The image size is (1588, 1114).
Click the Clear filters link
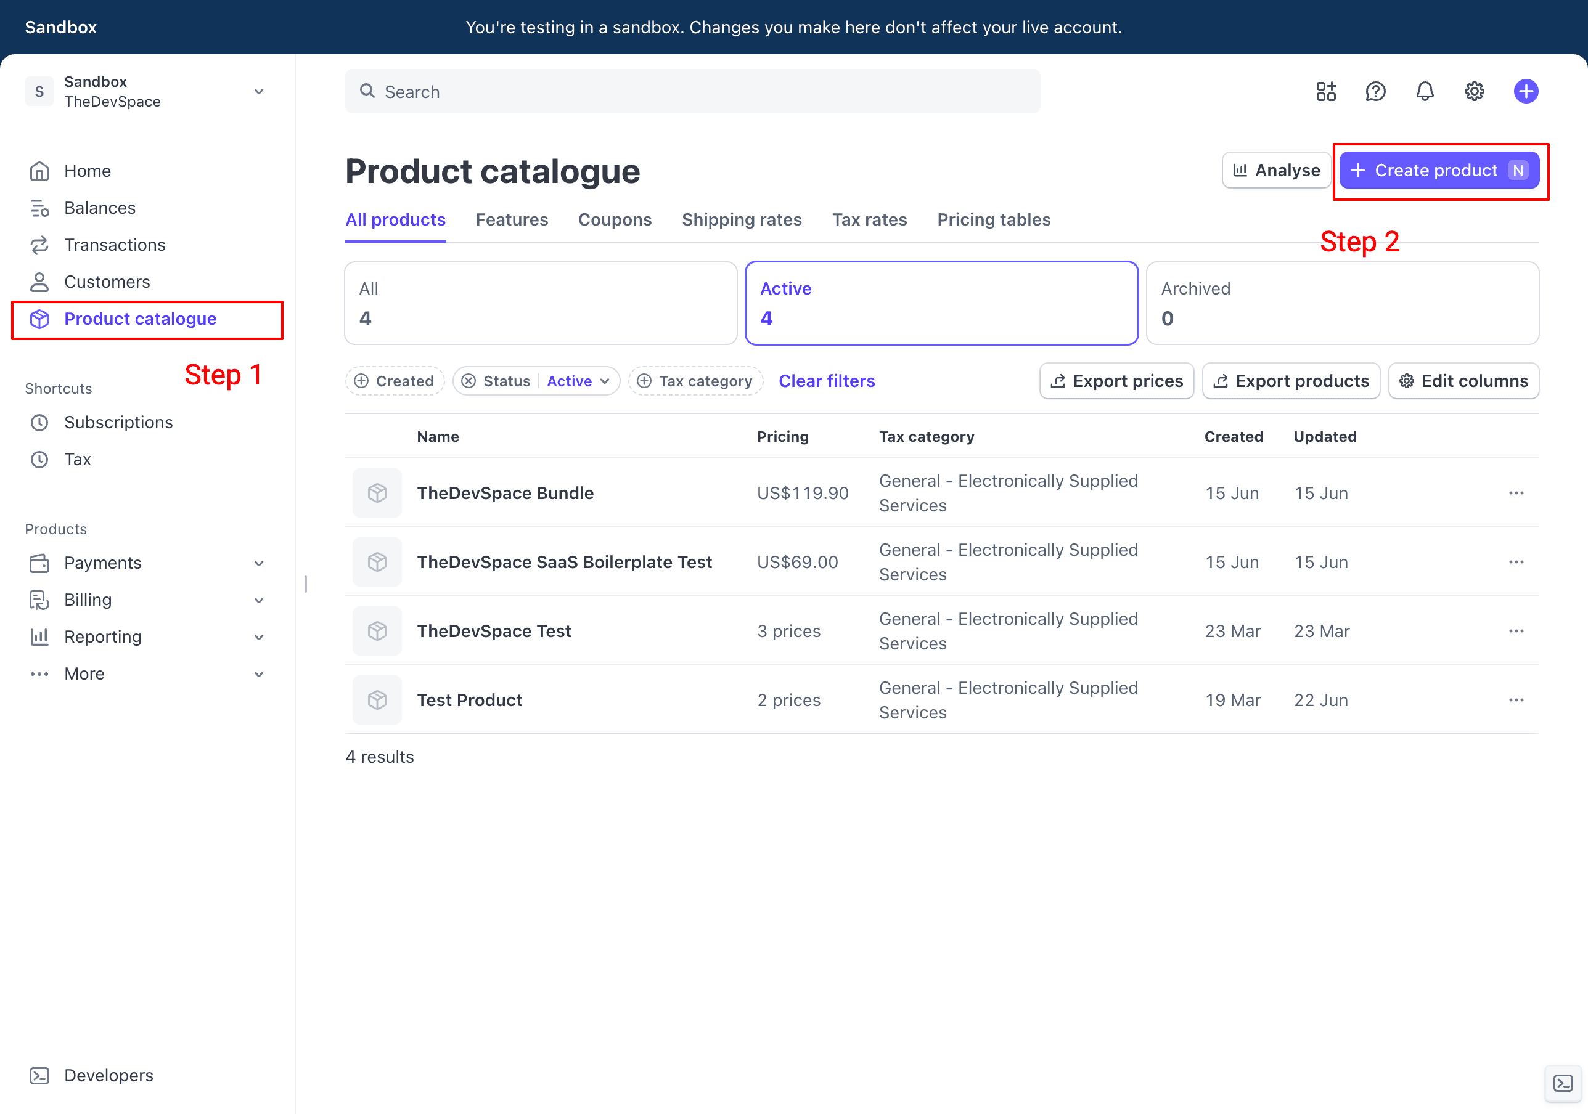coord(827,380)
